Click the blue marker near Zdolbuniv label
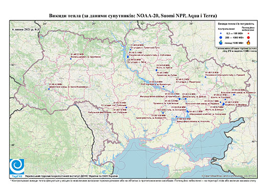266x188 pixels. (71, 59)
